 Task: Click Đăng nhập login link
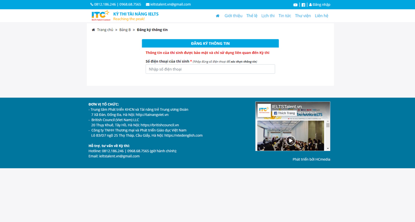point(320,5)
